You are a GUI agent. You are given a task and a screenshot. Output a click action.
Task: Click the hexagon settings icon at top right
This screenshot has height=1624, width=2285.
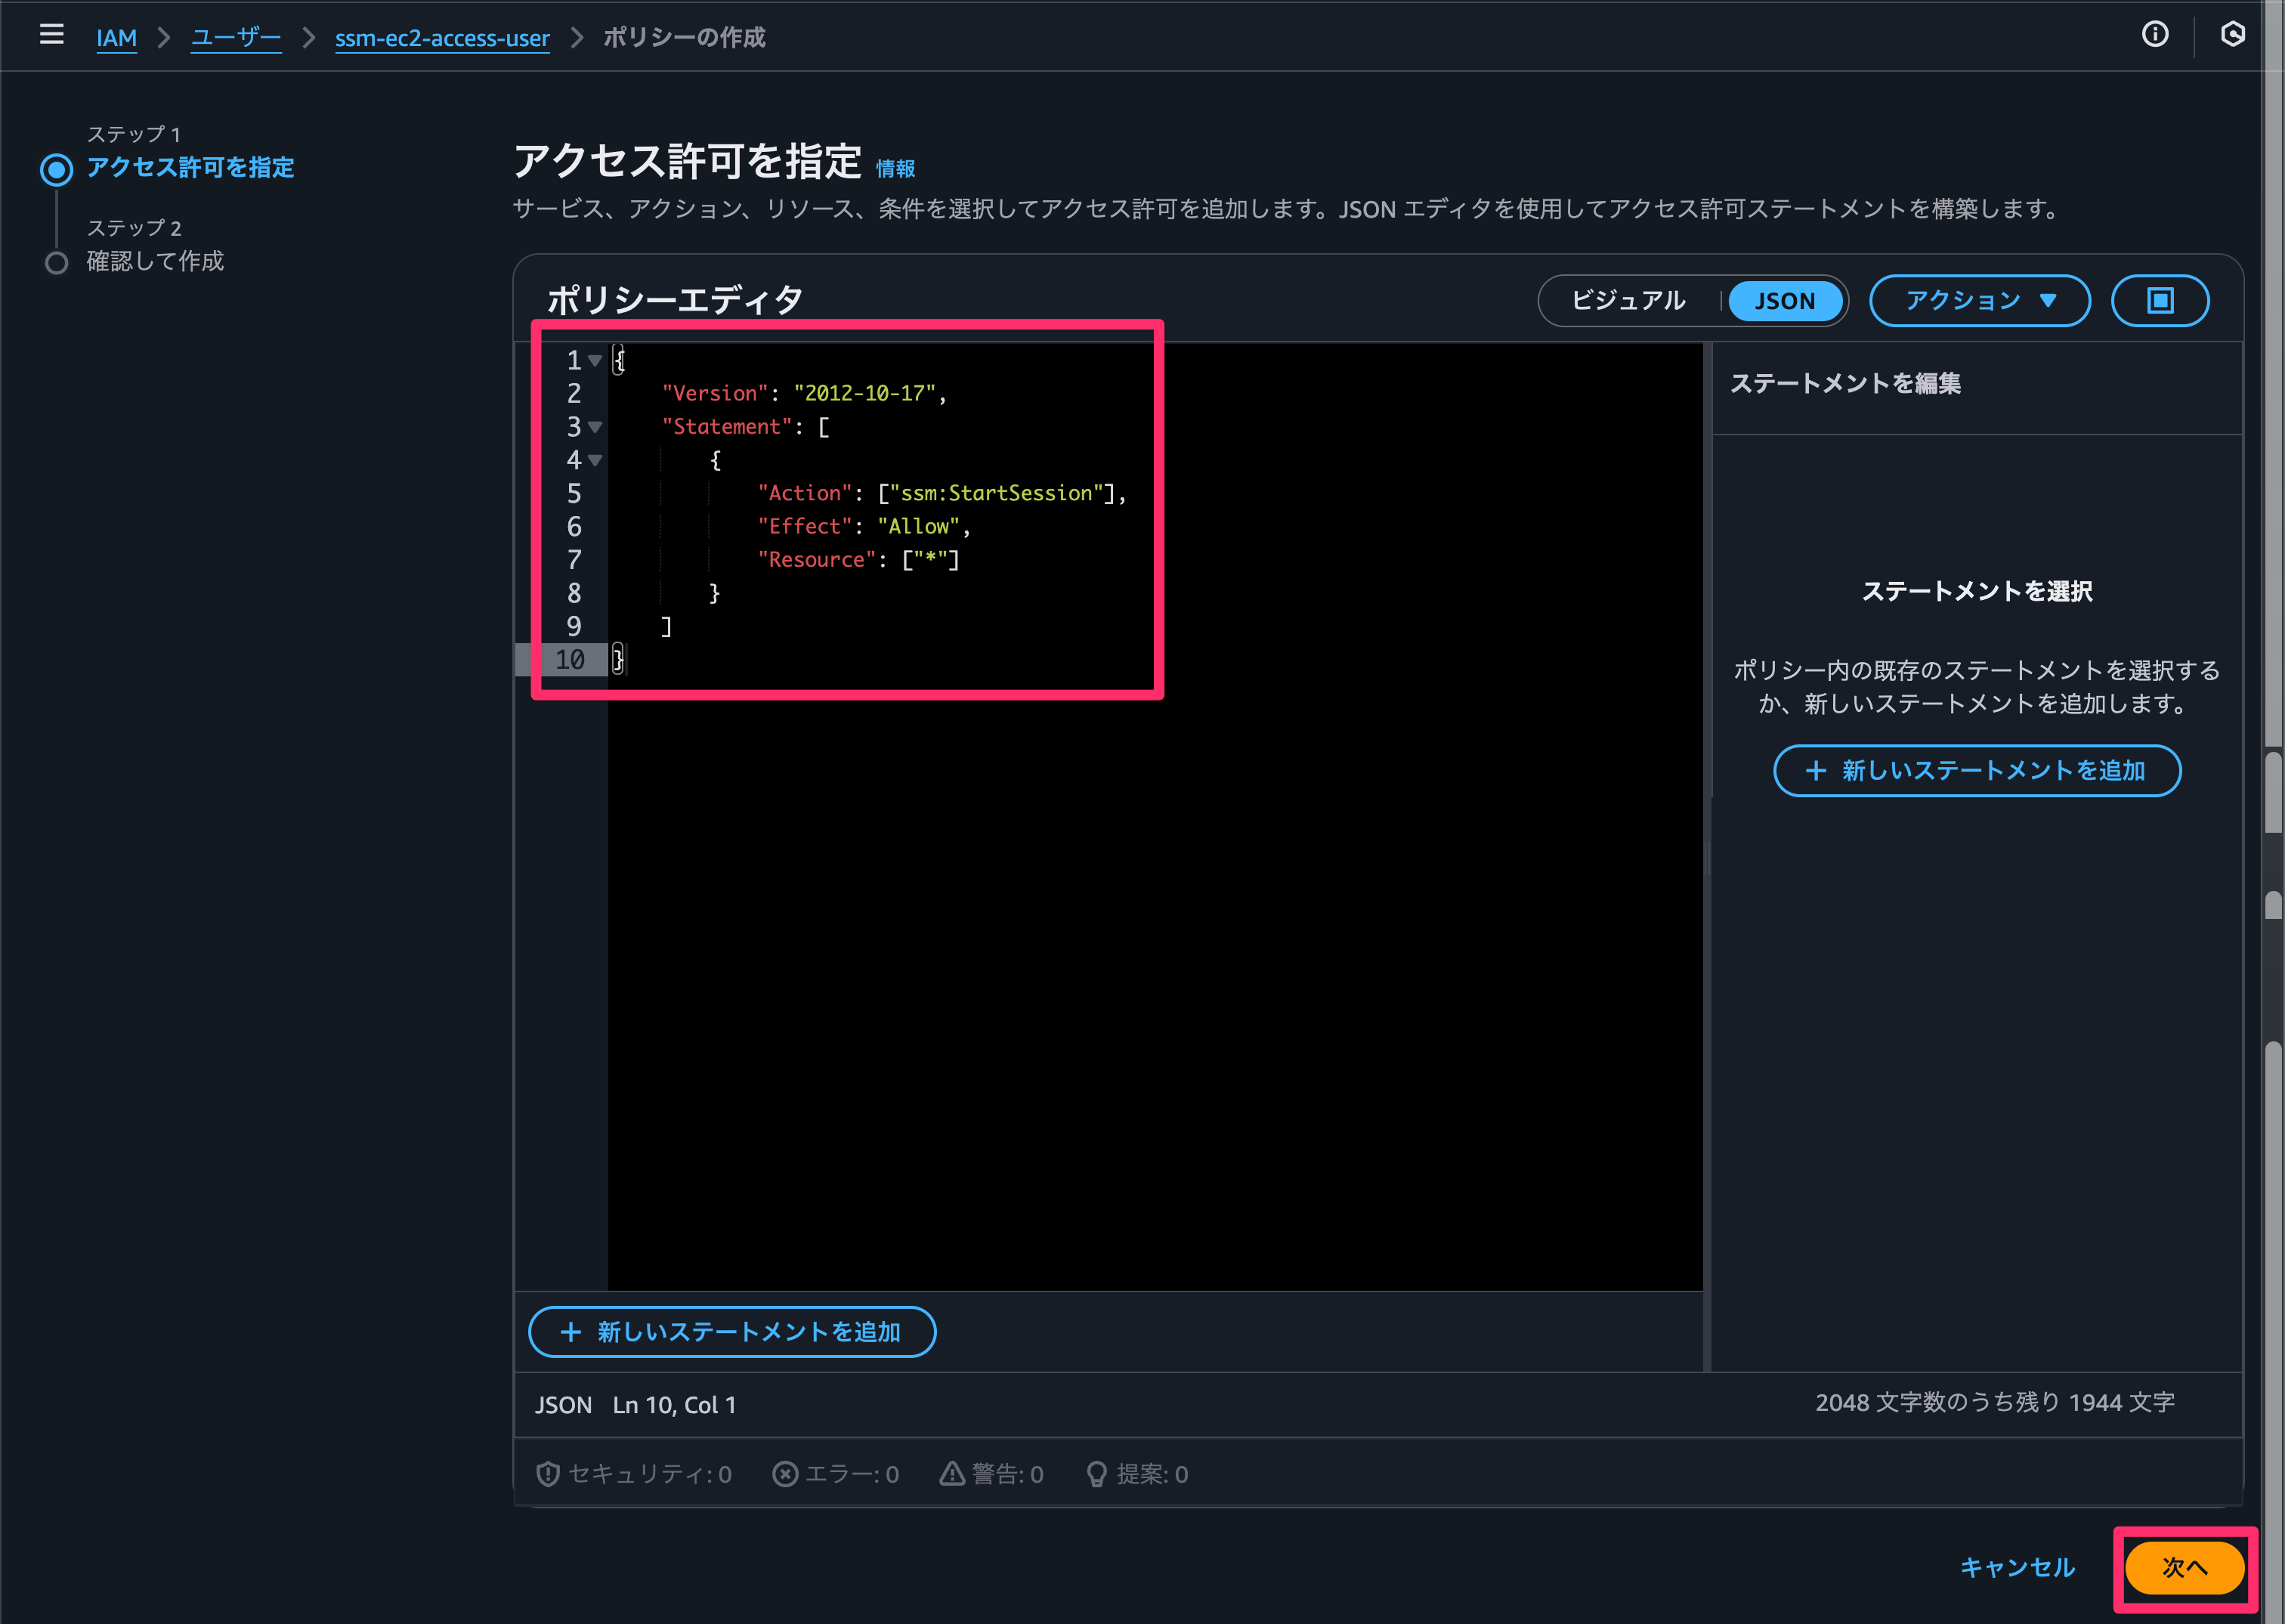(x=2232, y=35)
